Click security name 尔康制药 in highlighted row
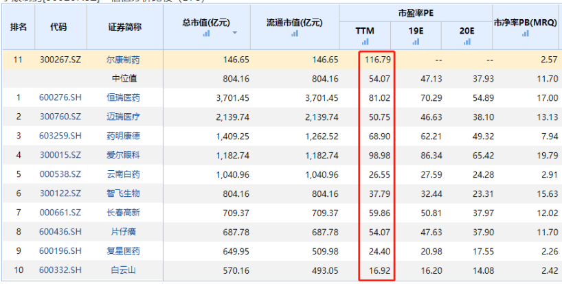Screen dimensions: 562x284 tap(123, 60)
